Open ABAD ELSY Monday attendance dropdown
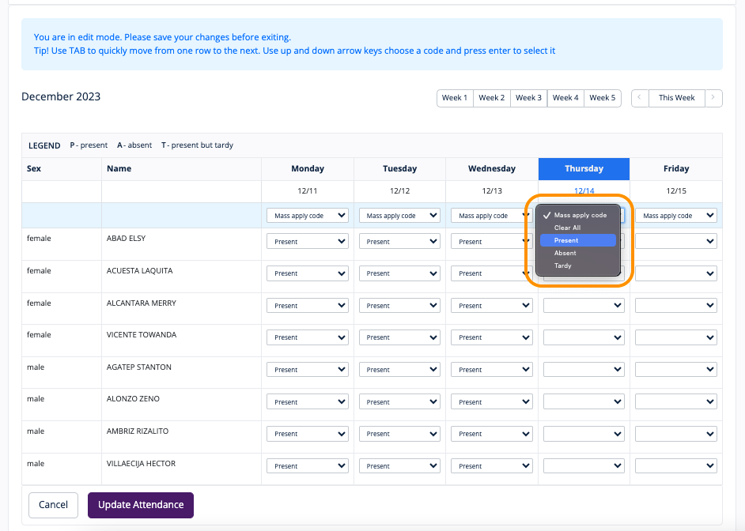The image size is (745, 531). pos(308,242)
